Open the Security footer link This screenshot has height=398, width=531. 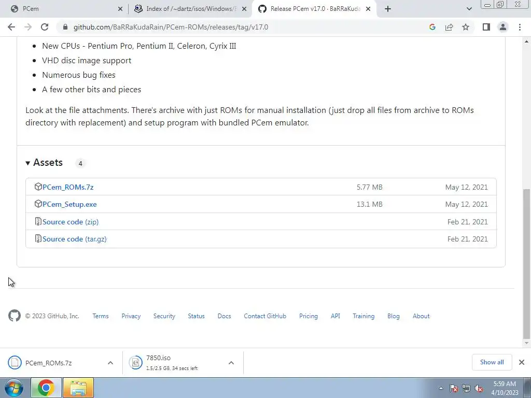pyautogui.click(x=164, y=316)
